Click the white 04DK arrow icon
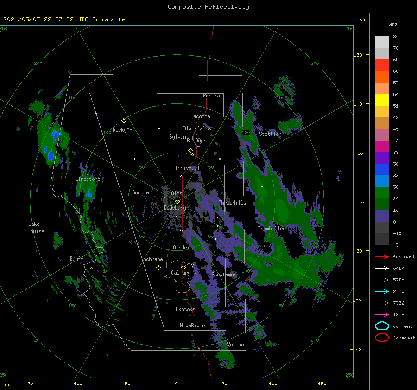The image size is (417, 390). 382,269
